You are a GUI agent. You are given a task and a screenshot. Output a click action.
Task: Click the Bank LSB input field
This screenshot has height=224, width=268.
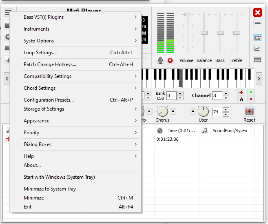(171, 95)
